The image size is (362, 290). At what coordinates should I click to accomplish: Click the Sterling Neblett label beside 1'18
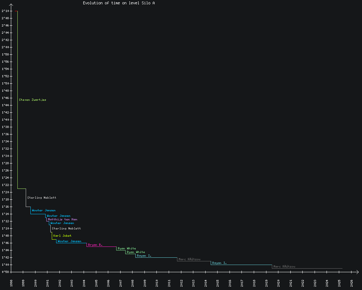pos(42,198)
